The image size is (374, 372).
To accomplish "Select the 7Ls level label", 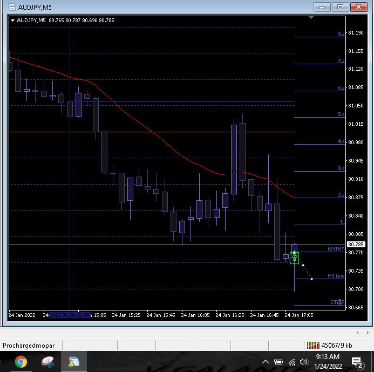I will coord(341,60).
